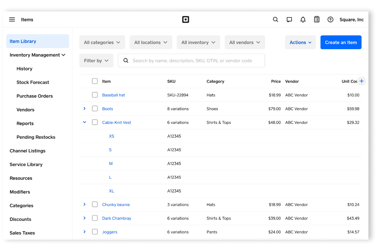377x251 pixels.
Task: Open Categories in the sidebar
Action: [x=21, y=206]
